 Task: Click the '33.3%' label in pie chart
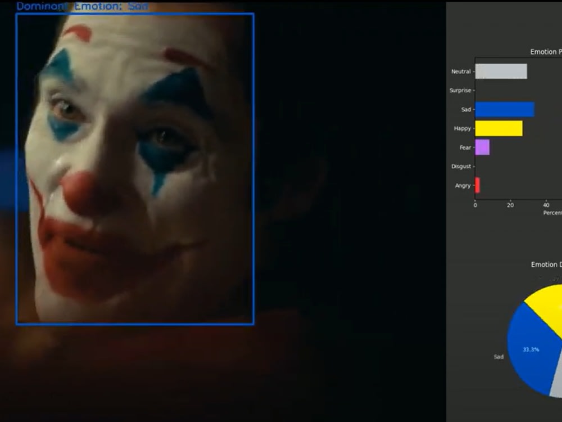[x=531, y=349]
